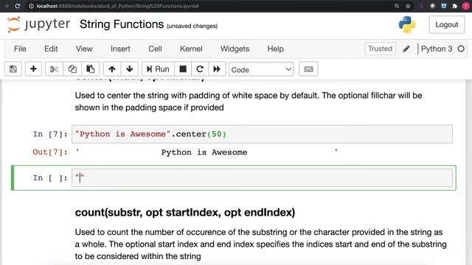Click the kernel idle circle indicator
This screenshot has width=472, height=265.
point(461,49)
